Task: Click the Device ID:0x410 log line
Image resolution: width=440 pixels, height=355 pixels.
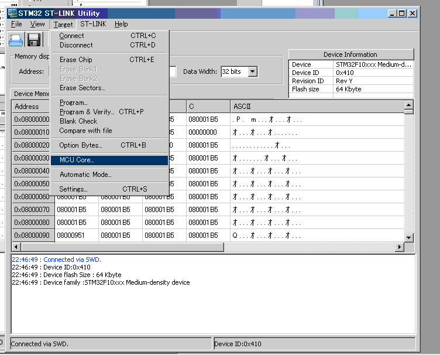Action: pyautogui.click(x=51, y=267)
